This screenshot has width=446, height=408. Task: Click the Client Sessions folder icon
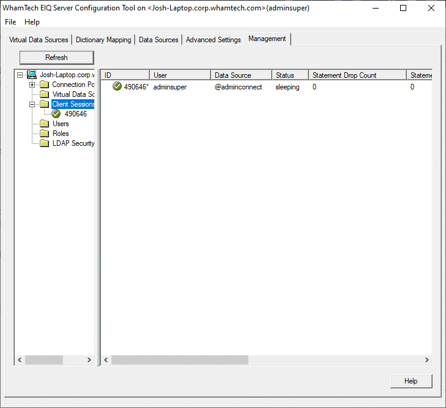[45, 104]
